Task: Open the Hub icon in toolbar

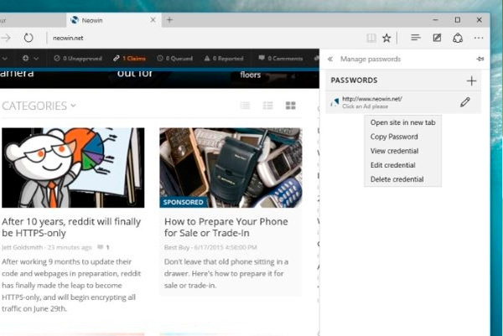Action: (415, 38)
